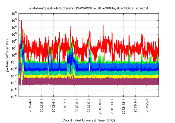This screenshot has height=123, width=175.
Task: Click the chart title file path text
Action: pos(89,8)
